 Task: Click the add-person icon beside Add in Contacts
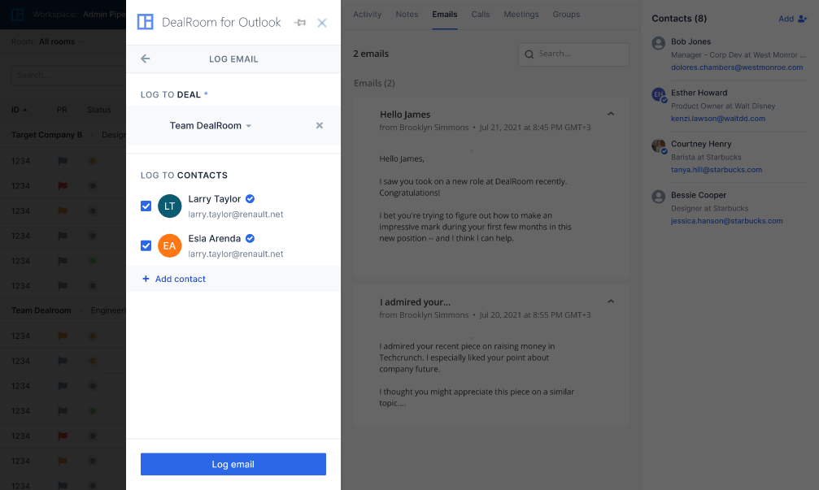(800, 18)
